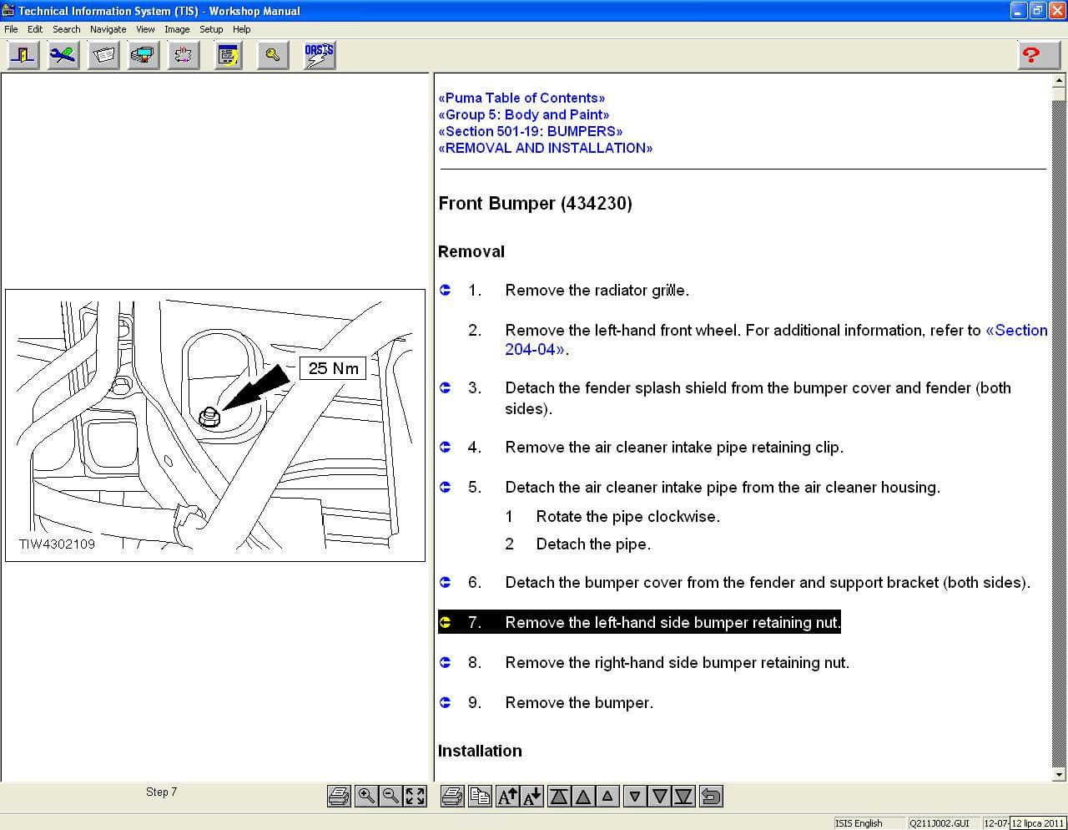Click the 12 lipca 2011 date tooltip
The height and width of the screenshot is (830, 1068).
point(1038,823)
